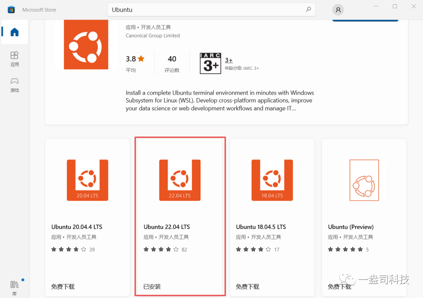
Task: Click the Ubuntu 18.04 LTS tile icon
Action: coord(272,180)
